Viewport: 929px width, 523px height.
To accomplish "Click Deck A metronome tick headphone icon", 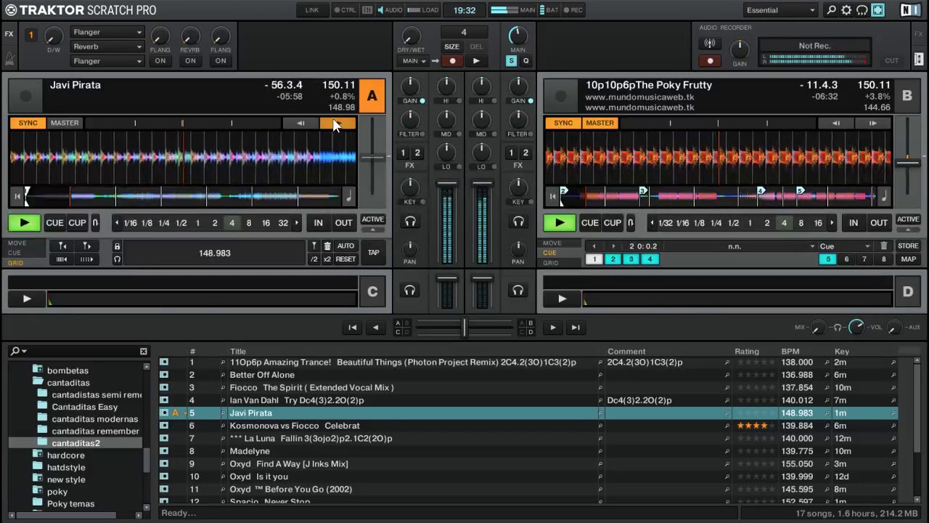I will click(117, 259).
